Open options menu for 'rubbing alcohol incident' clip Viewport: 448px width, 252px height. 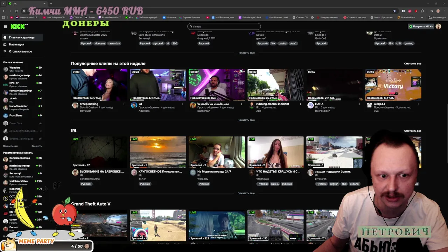(300, 104)
